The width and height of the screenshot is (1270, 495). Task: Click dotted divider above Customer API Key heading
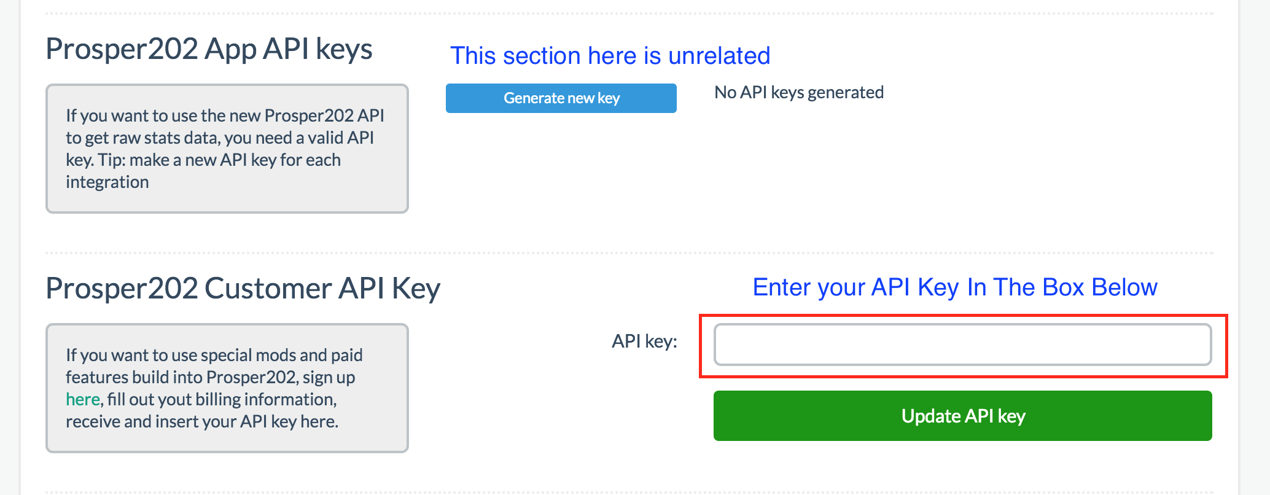[629, 252]
